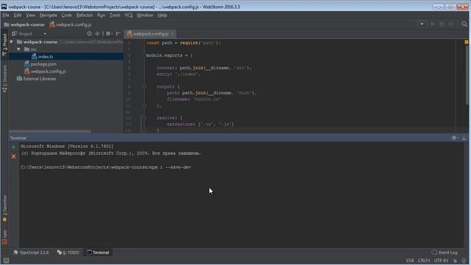
Task: Open the Help menu
Action: [x=162, y=15]
